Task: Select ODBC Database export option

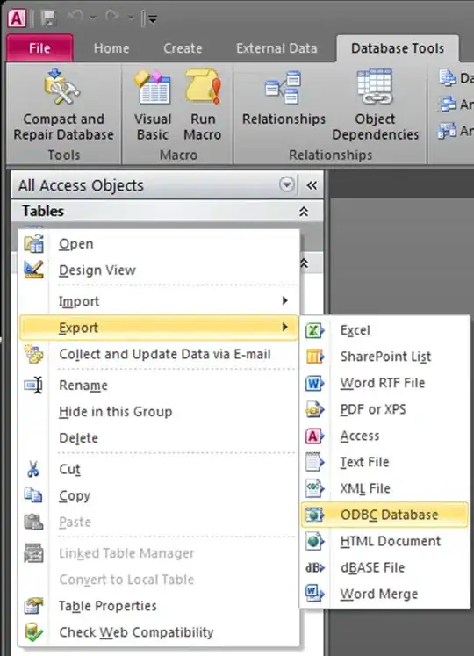Action: pos(384,515)
